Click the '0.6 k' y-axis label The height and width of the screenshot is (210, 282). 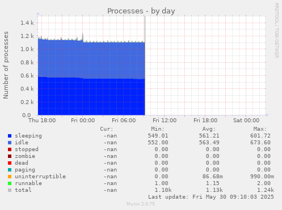[27, 76]
